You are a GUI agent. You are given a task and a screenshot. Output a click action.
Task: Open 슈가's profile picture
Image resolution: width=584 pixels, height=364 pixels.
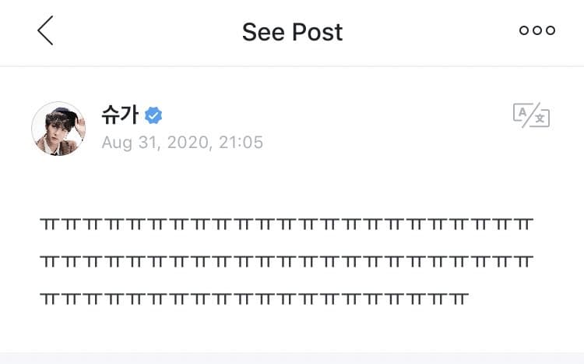click(58, 129)
